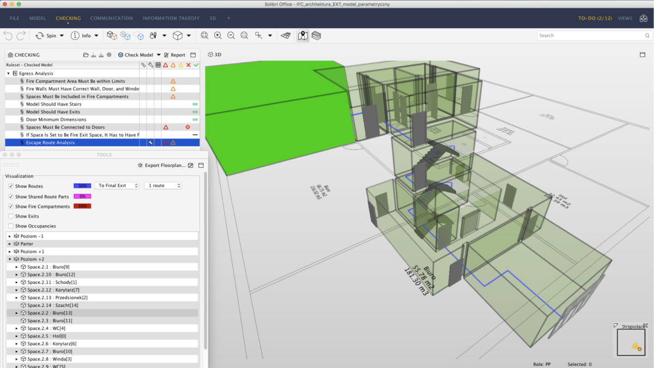This screenshot has height=368, width=654.
Task: Open the To Final Exit dropdown
Action: coord(117,186)
